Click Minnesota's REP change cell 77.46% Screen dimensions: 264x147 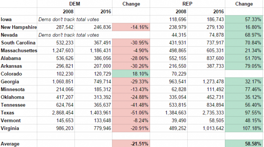(x=244, y=89)
